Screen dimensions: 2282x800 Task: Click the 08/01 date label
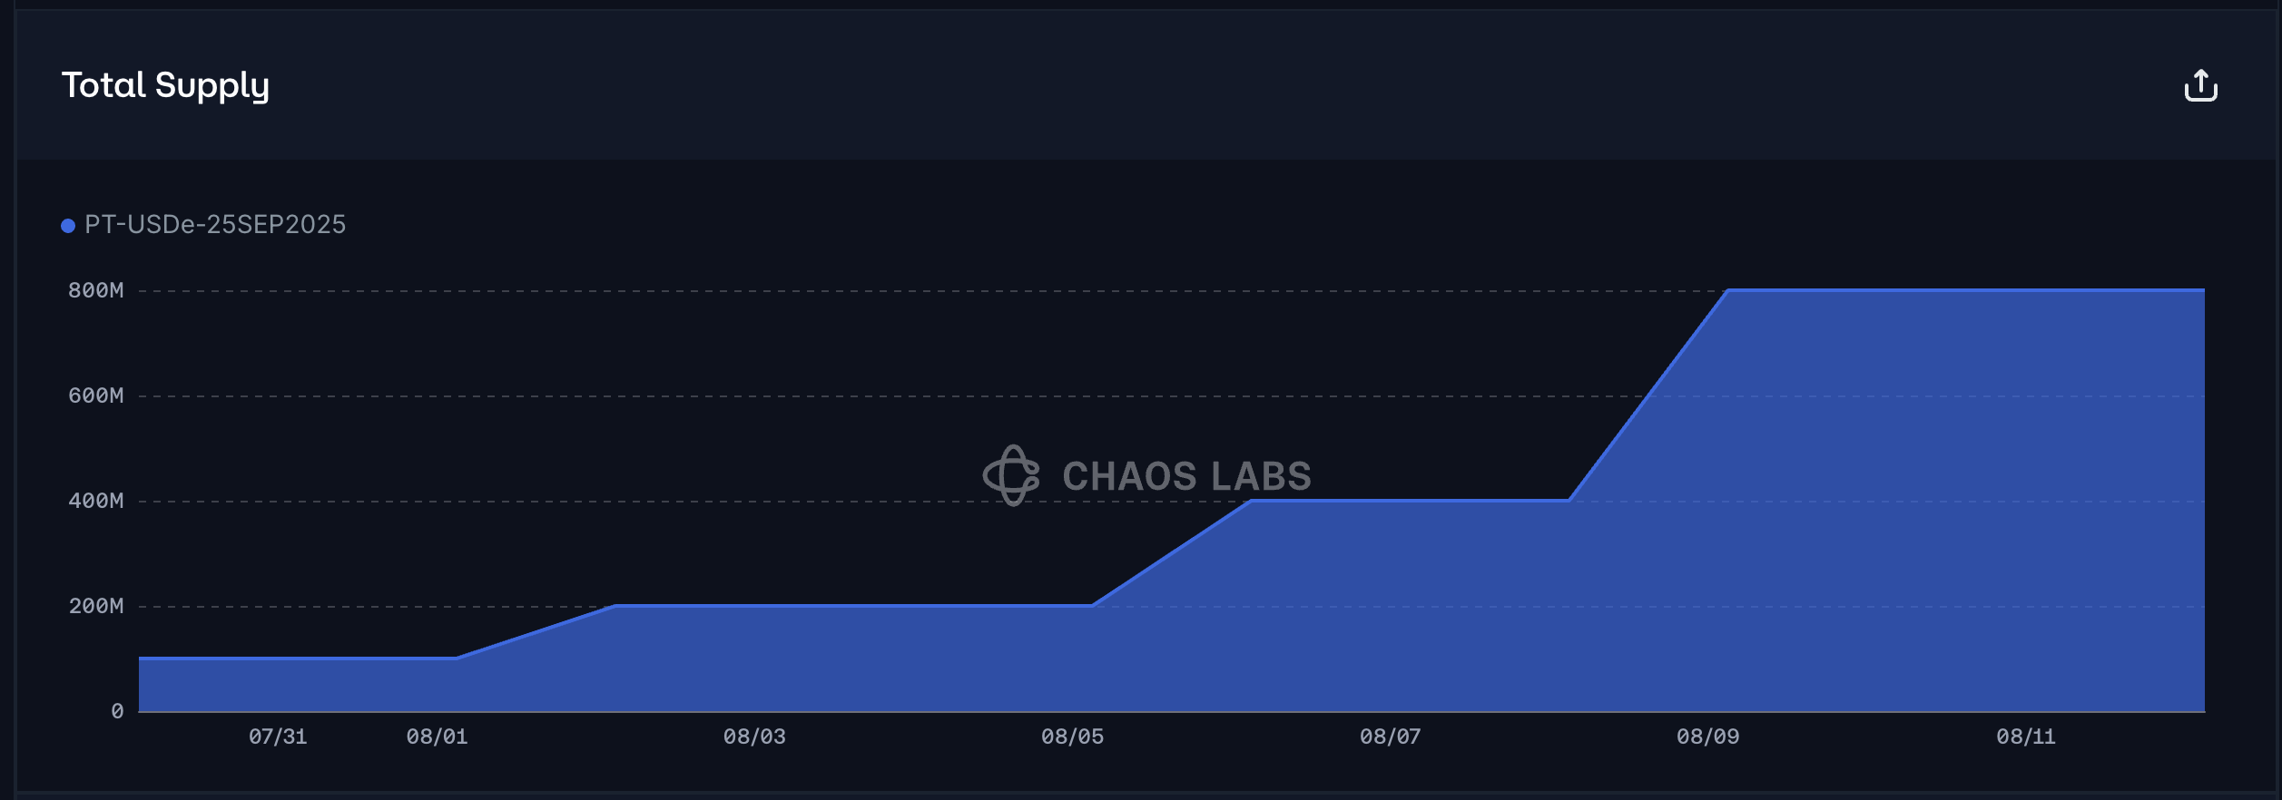[x=437, y=737]
